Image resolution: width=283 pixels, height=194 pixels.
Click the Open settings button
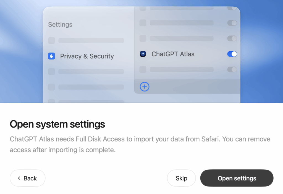pos(237,178)
